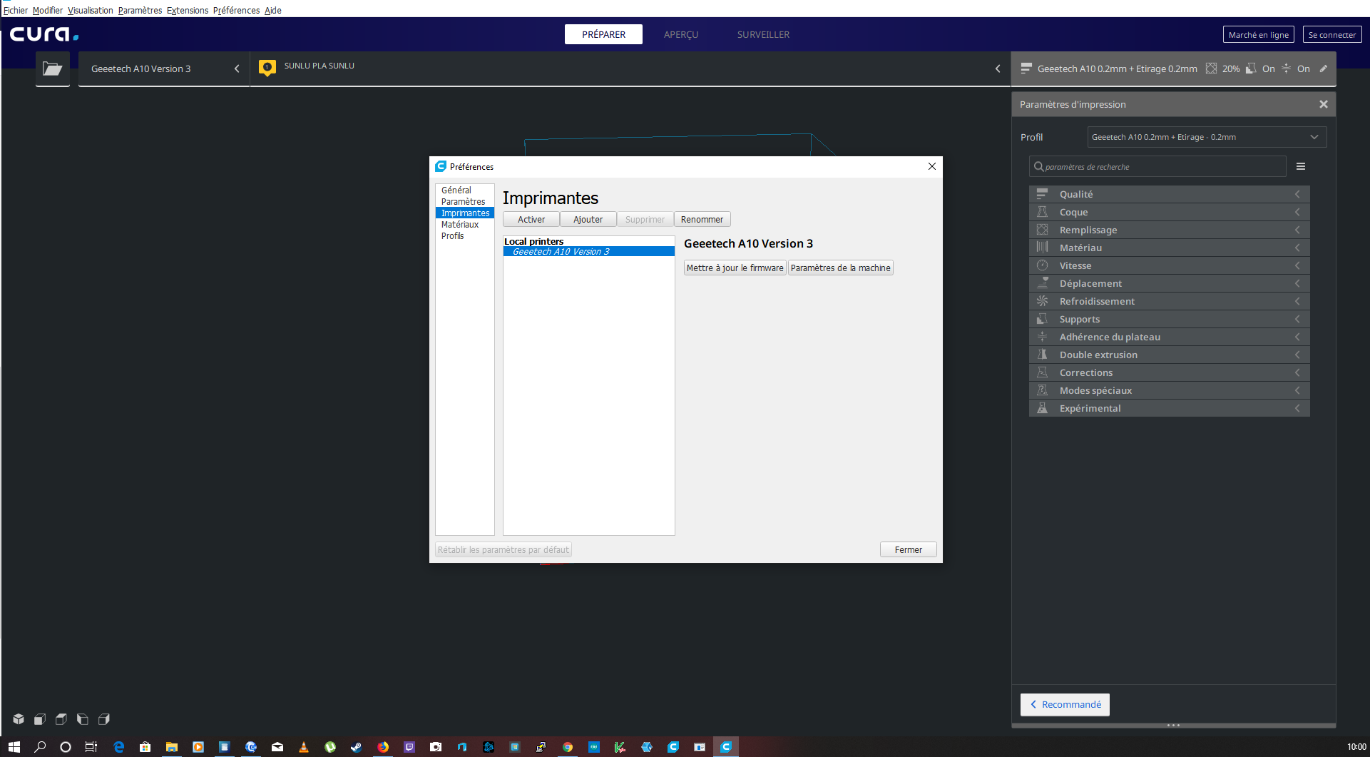
Task: Open file via the folder icon
Action: point(53,68)
